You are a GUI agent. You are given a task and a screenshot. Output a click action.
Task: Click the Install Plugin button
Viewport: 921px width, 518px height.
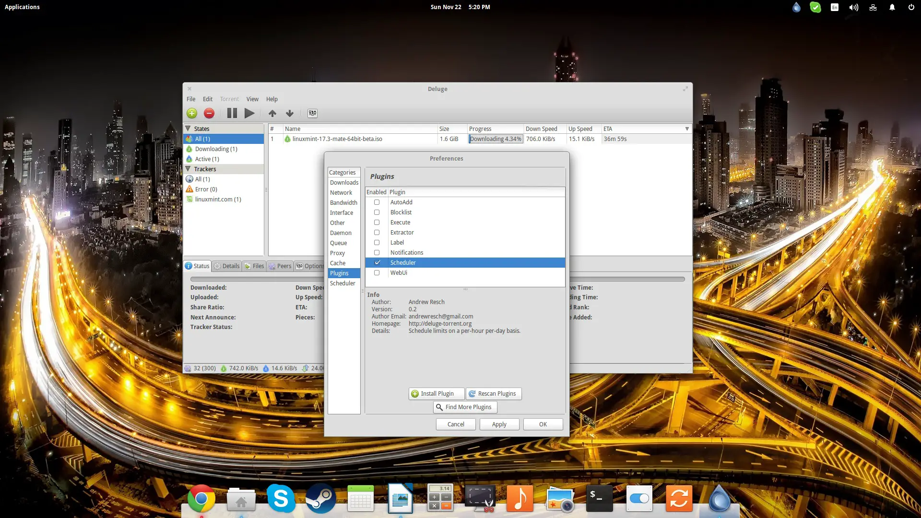tap(437, 393)
